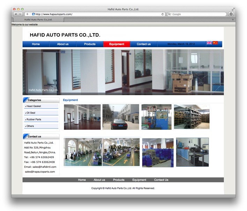Viewport: 247px width, 211px height.
Task: Enter full screen with the window corner arrows
Action: (x=233, y=9)
